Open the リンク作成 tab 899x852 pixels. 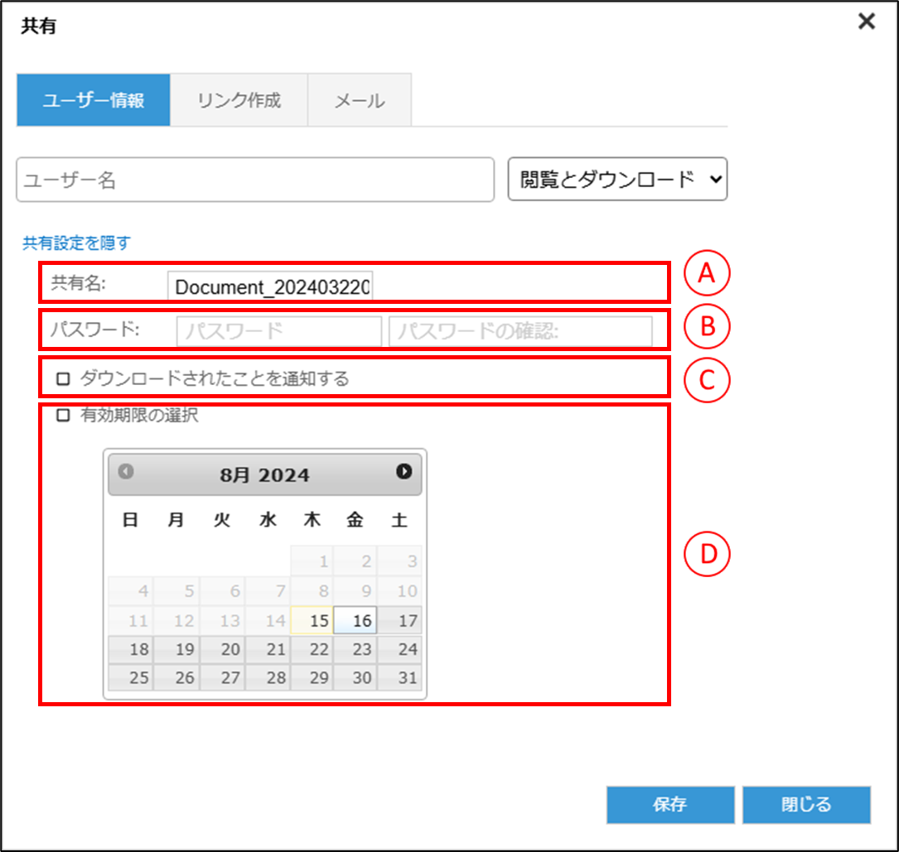pyautogui.click(x=239, y=99)
